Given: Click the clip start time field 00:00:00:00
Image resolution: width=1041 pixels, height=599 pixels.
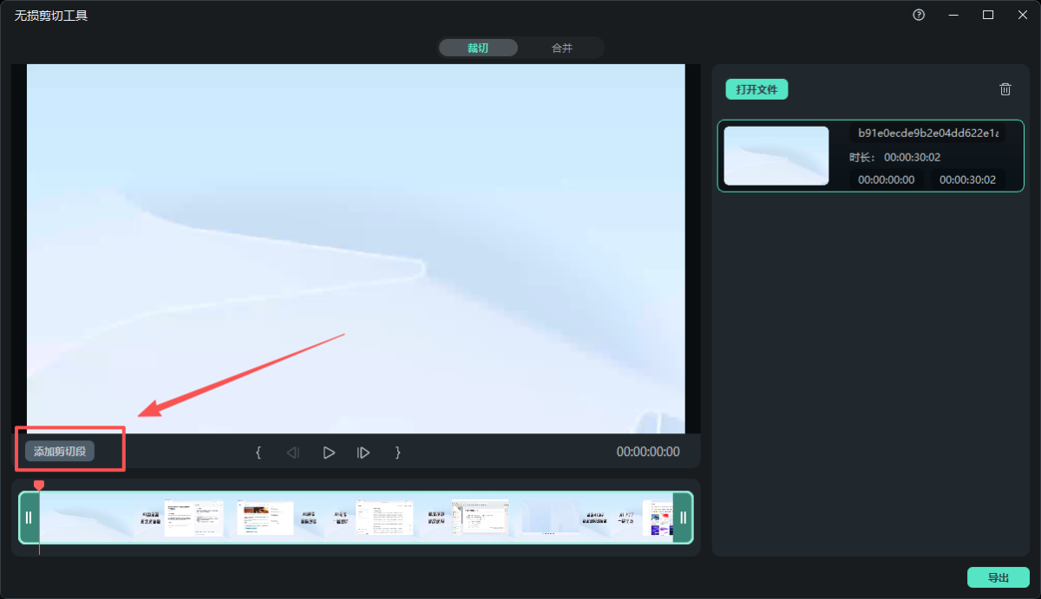Looking at the screenshot, I should 886,179.
